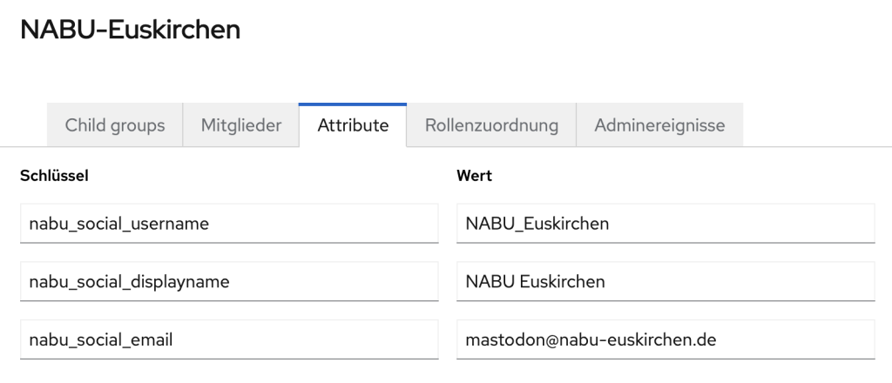The height and width of the screenshot is (383, 892).
Task: Select the middle Schlüssel input box
Action: tap(229, 282)
